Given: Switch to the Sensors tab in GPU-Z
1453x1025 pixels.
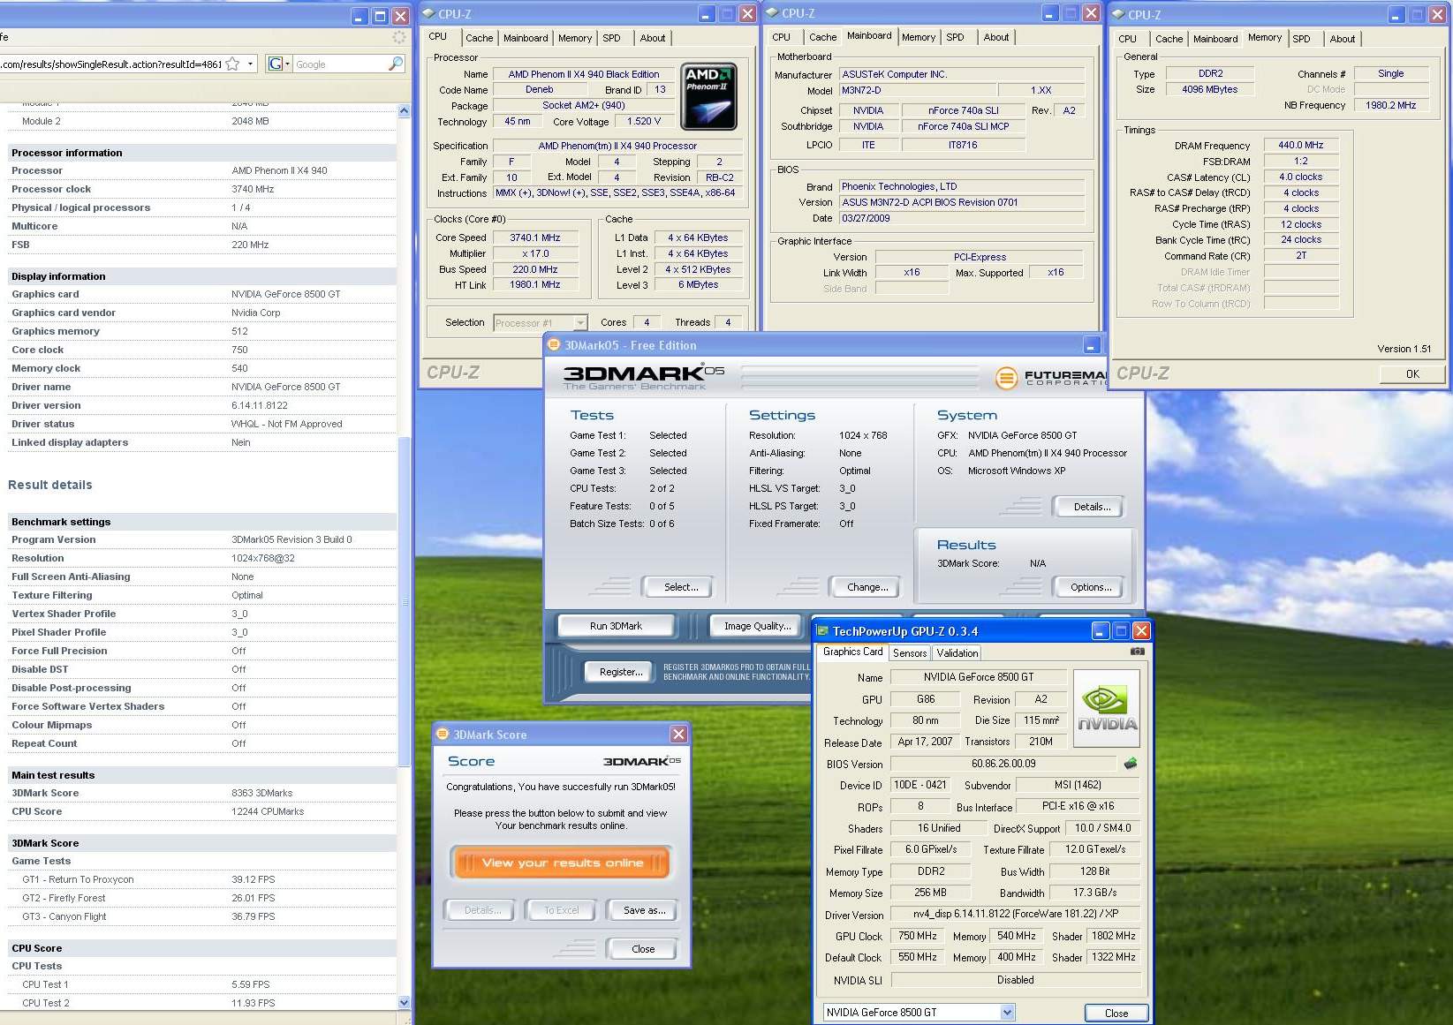Looking at the screenshot, I should pos(910,653).
